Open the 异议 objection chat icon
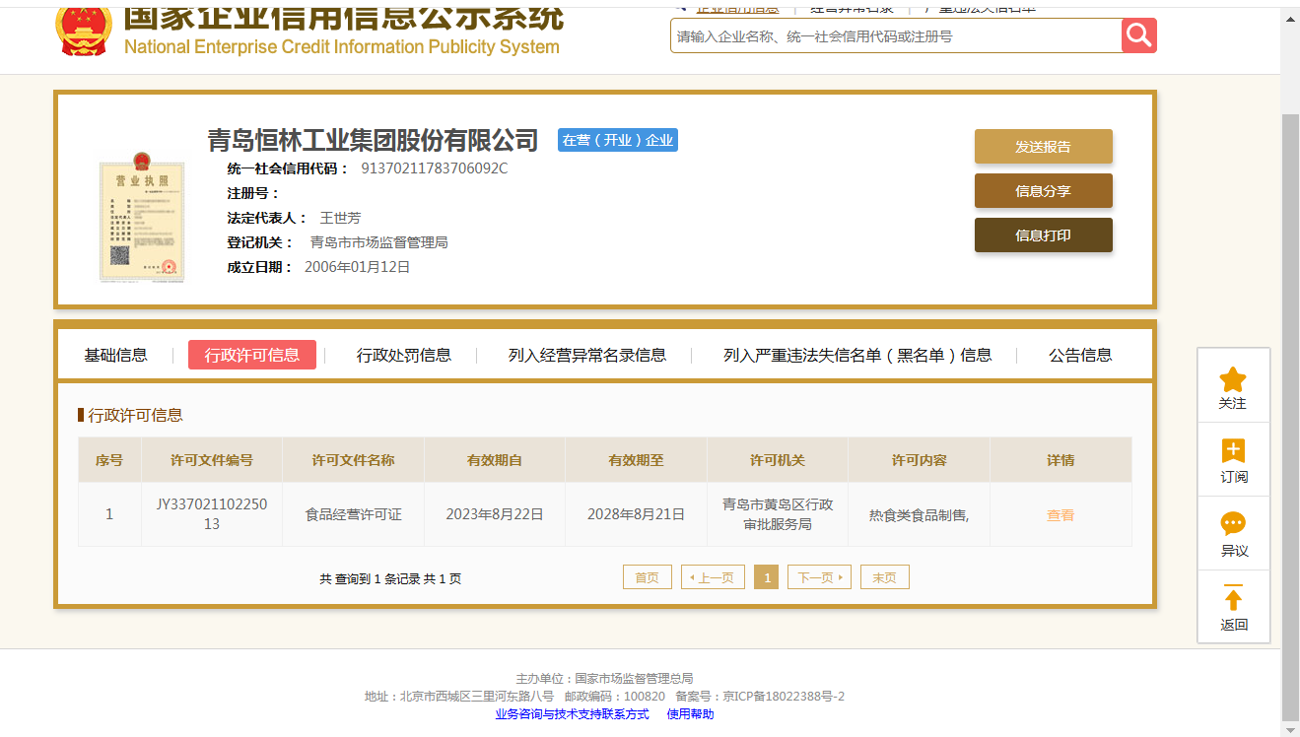1300x737 pixels. click(x=1233, y=524)
